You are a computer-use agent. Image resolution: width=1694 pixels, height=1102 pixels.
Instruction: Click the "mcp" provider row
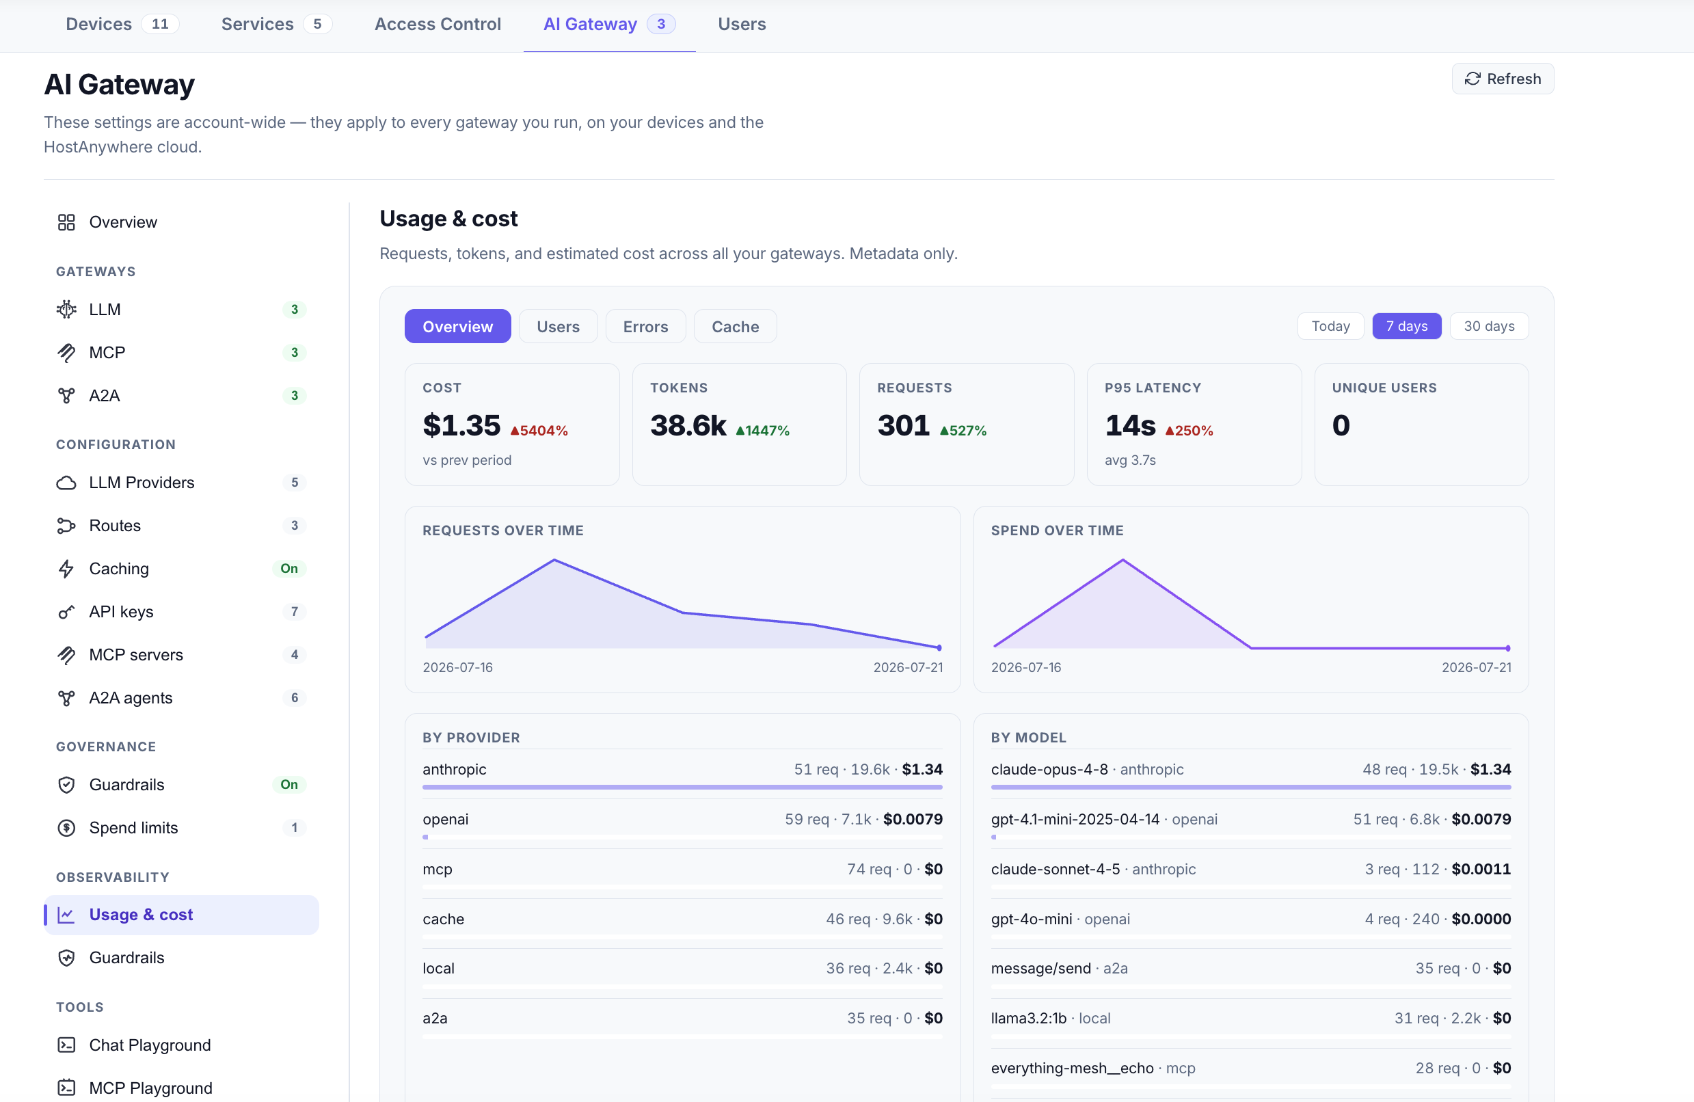tap(682, 874)
